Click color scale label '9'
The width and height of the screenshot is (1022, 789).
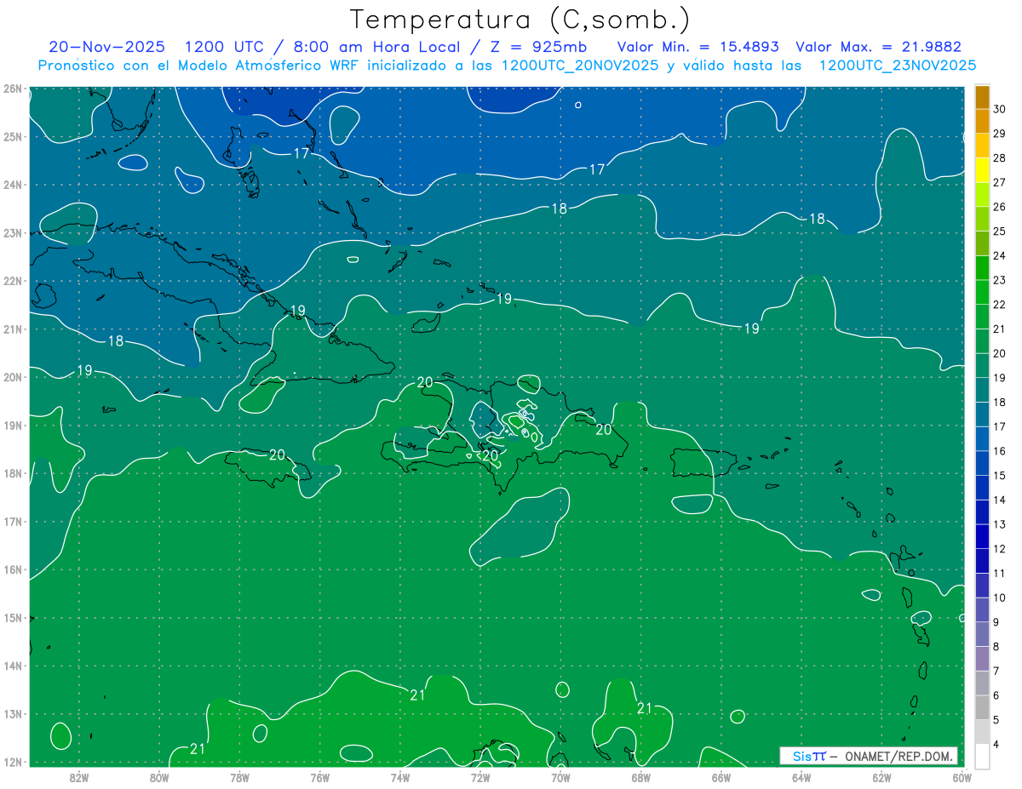coord(996,622)
